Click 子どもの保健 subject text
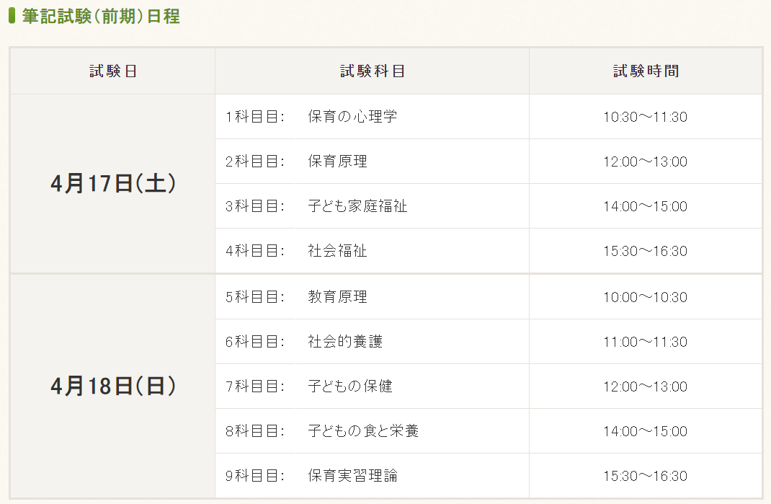Image resolution: width=771 pixels, height=504 pixels. click(350, 386)
